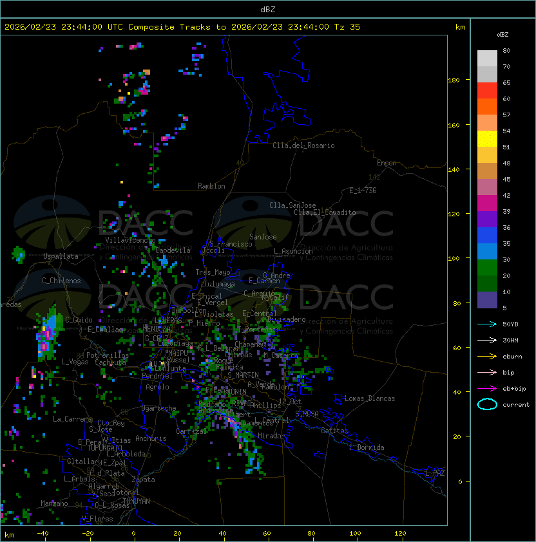Click the magenta eb+bip arrow in legend
Image resolution: width=536 pixels, height=542 pixels.
coord(487,389)
